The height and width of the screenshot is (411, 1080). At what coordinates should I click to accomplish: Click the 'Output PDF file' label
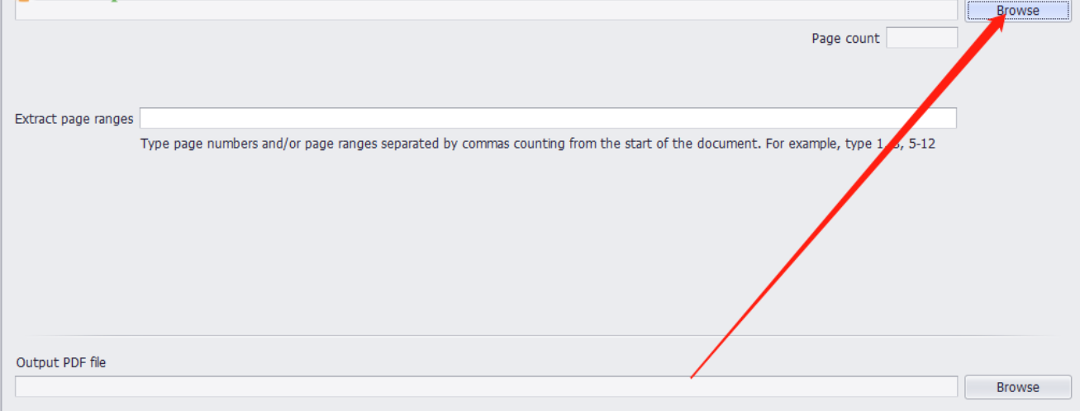(x=61, y=362)
